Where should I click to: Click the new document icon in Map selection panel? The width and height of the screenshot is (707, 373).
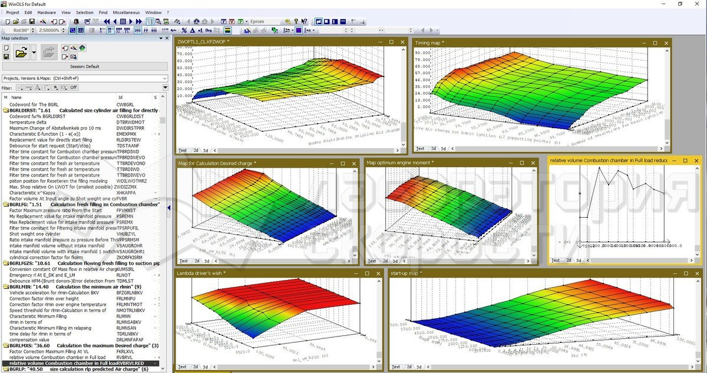pyautogui.click(x=6, y=48)
